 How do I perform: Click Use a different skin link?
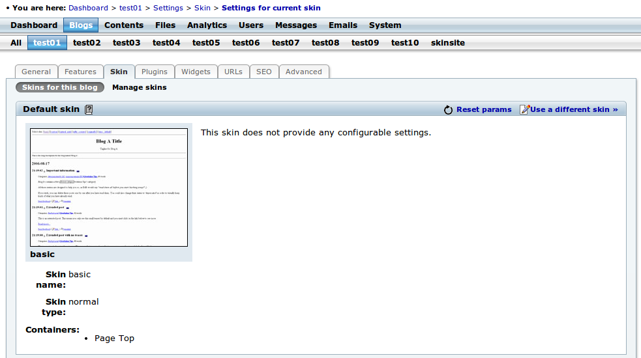pos(574,109)
